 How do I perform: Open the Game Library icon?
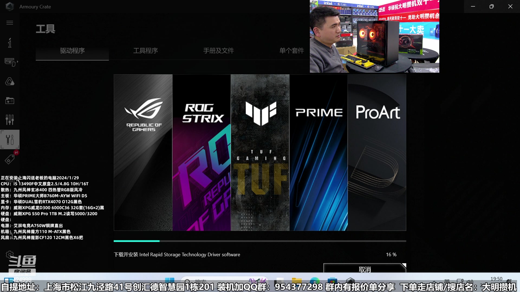pyautogui.click(x=10, y=101)
